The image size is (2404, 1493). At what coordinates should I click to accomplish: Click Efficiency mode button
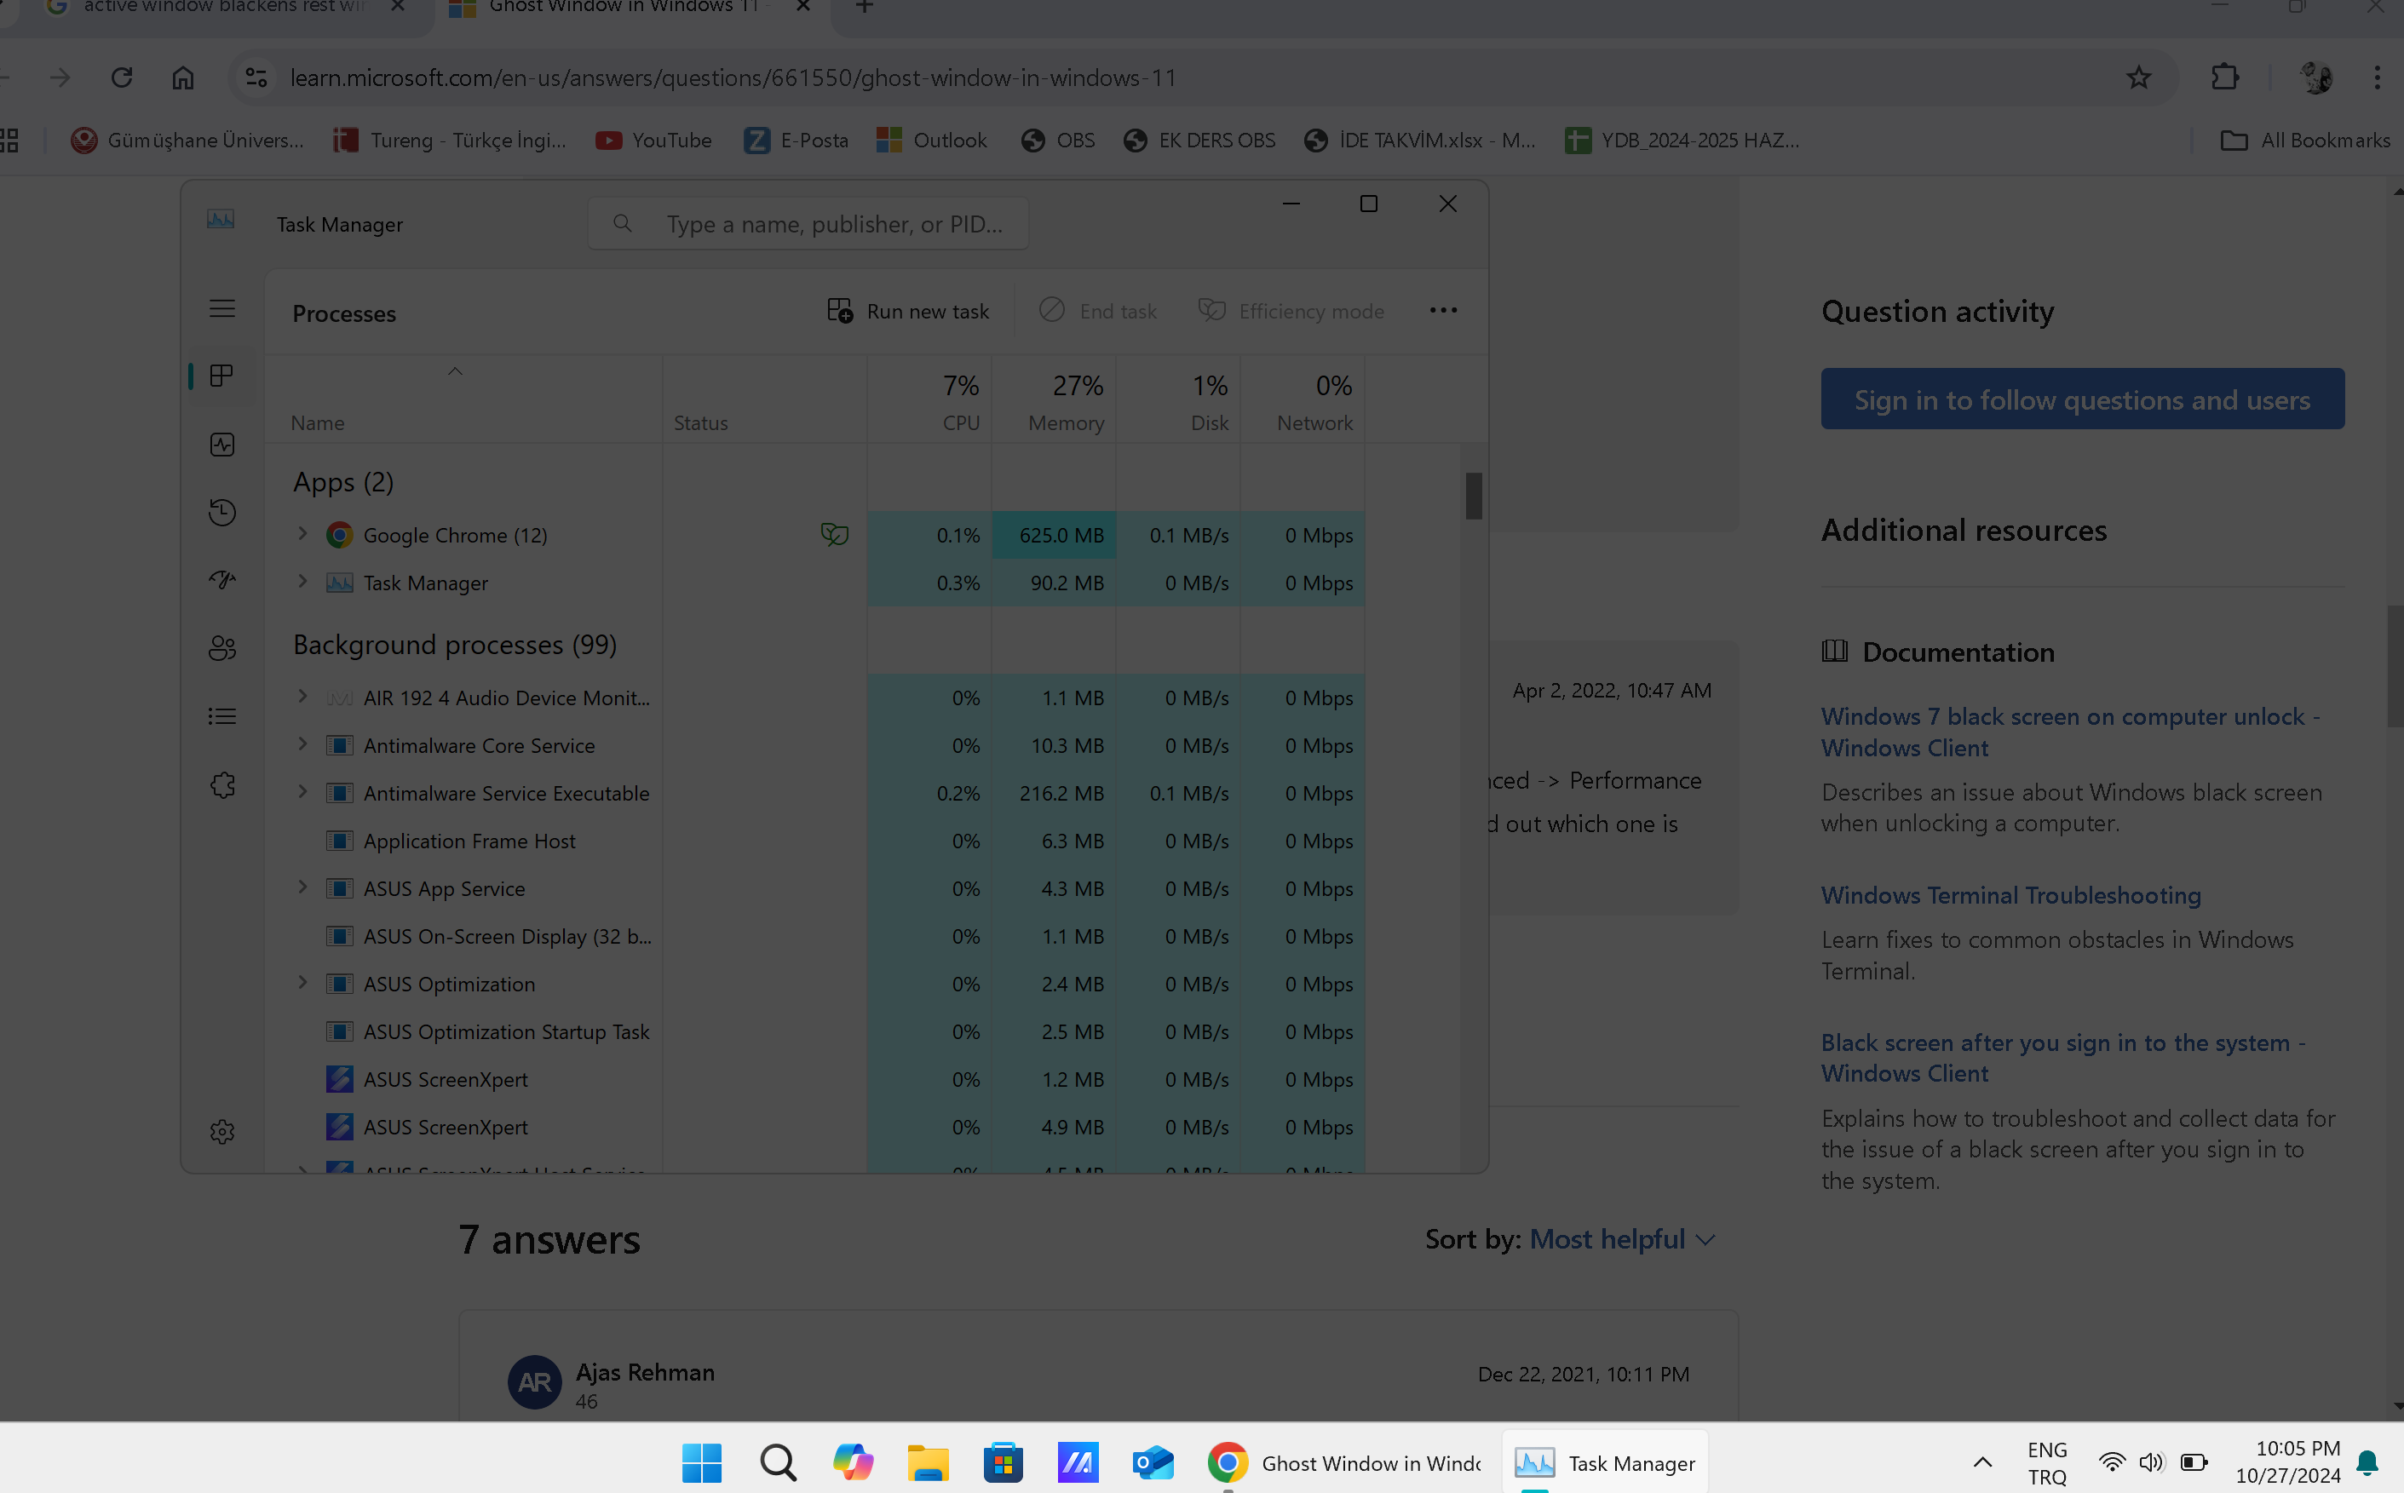point(1291,311)
